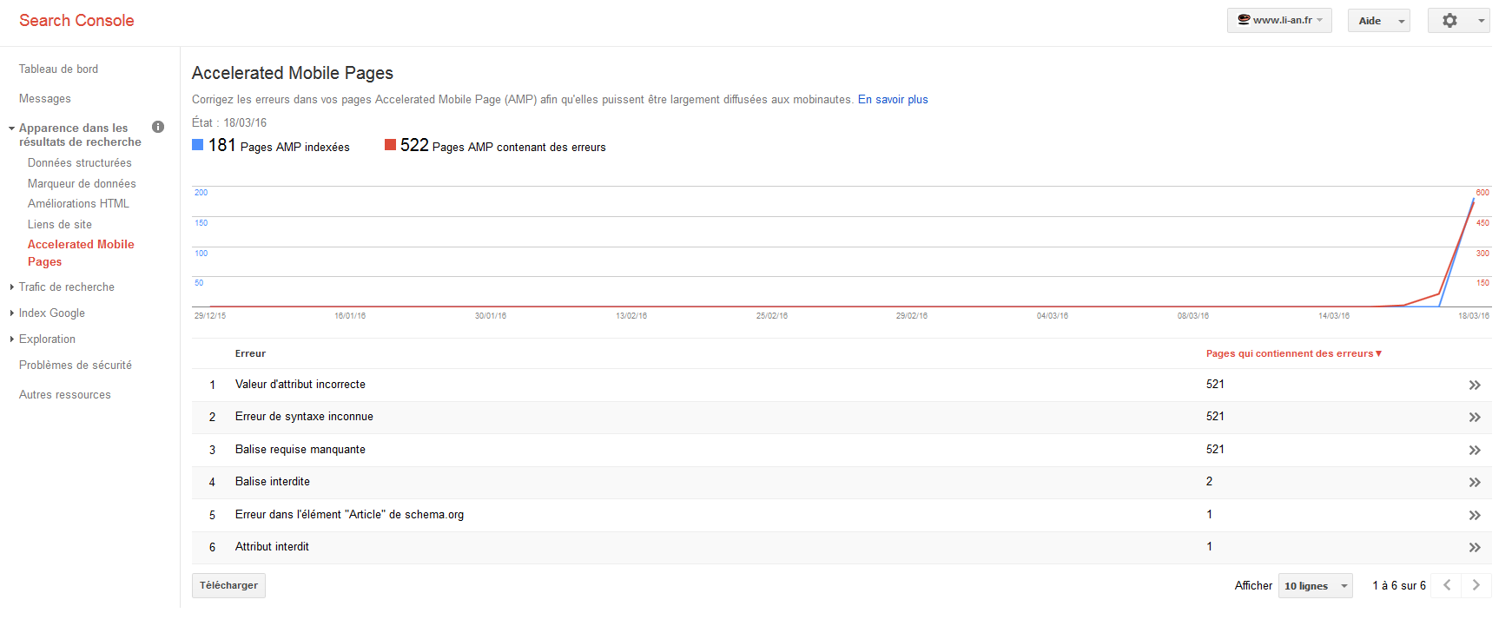Go to next results page arrow

pos(1476,585)
